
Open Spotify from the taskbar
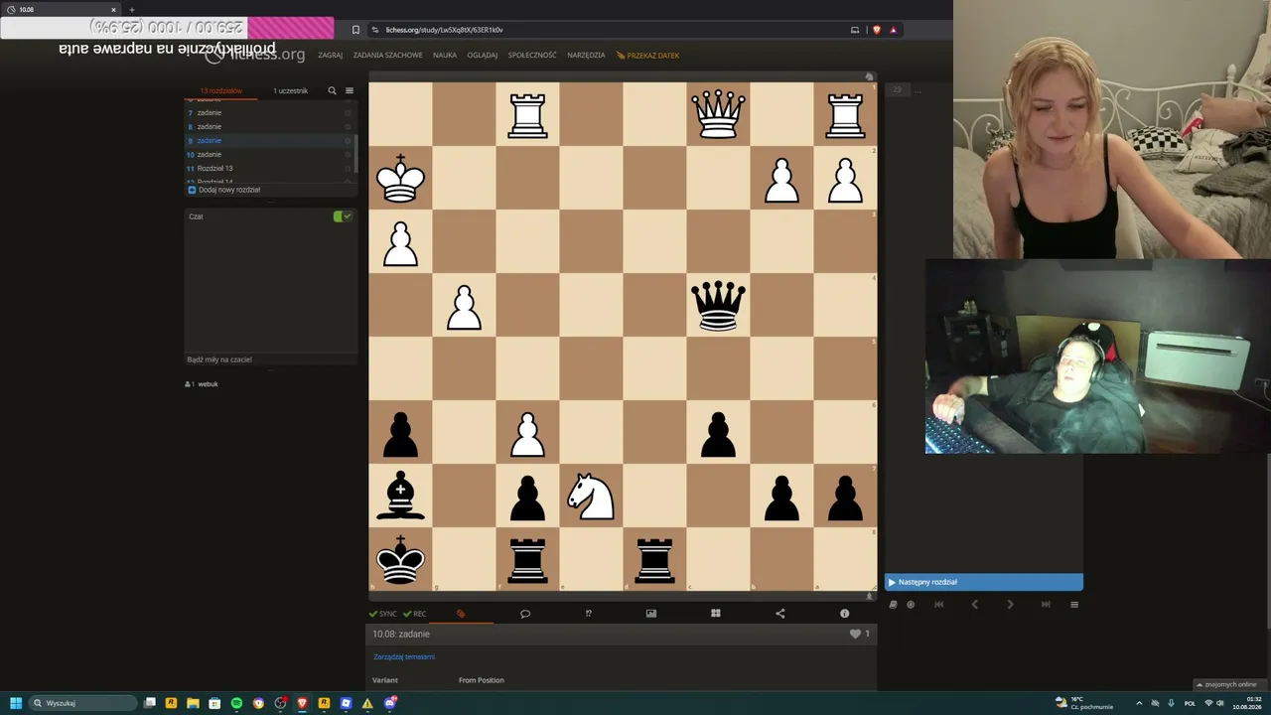coord(236,703)
